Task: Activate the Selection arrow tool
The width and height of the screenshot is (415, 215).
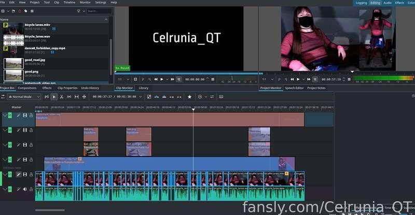Action: coord(54,97)
